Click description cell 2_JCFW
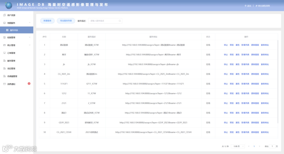 (92, 103)
